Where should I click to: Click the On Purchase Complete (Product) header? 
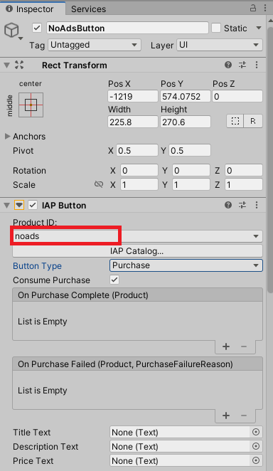pos(137,295)
